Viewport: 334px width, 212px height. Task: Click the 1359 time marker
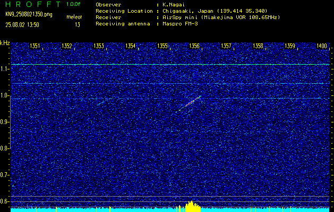point(290,46)
